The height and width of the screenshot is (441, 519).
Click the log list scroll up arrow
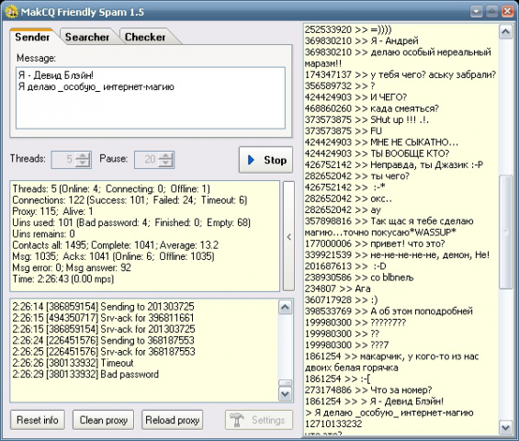point(286,308)
